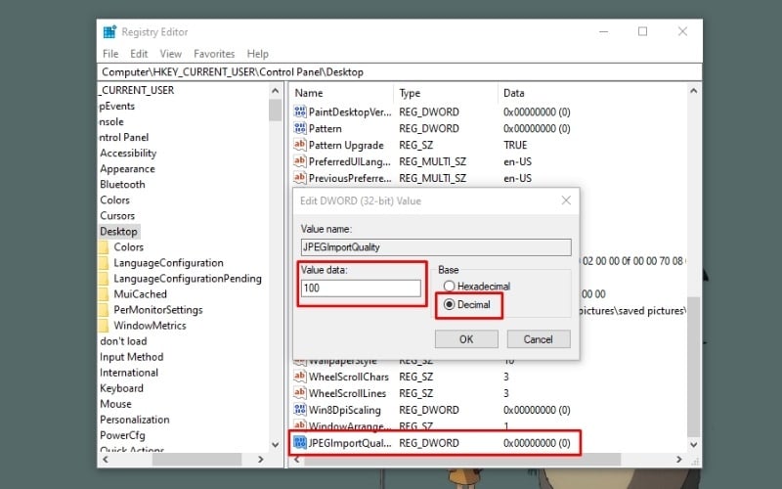This screenshot has height=489, width=782.
Task: Click the Colors subkey folder icon
Action: click(104, 247)
